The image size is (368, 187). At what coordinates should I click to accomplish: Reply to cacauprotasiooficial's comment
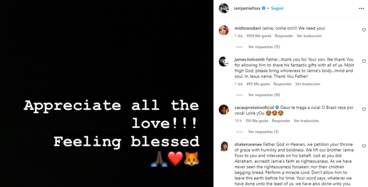point(281,121)
